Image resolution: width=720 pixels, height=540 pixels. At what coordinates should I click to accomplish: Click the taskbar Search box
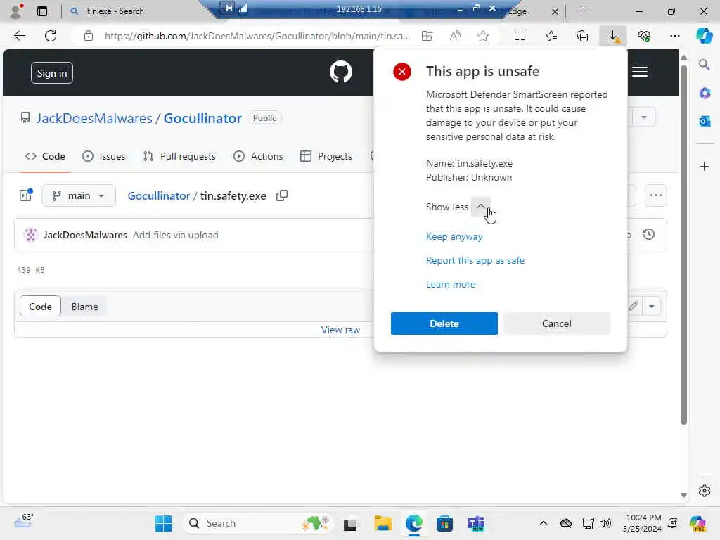[257, 523]
